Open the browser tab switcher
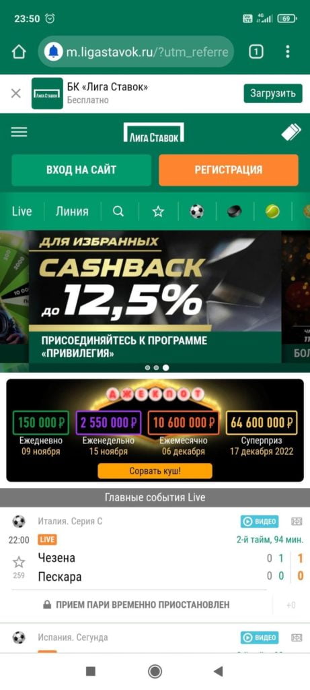Viewport: 310px width, 690px height. coord(256,52)
